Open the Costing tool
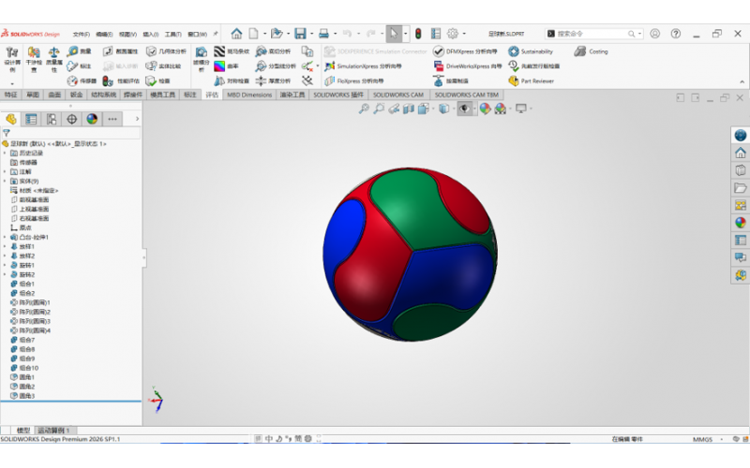Image resolution: width=750 pixels, height=468 pixels. coord(592,51)
